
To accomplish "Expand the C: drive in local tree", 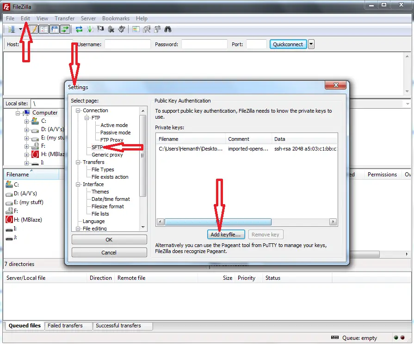I will pyautogui.click(x=26, y=121).
